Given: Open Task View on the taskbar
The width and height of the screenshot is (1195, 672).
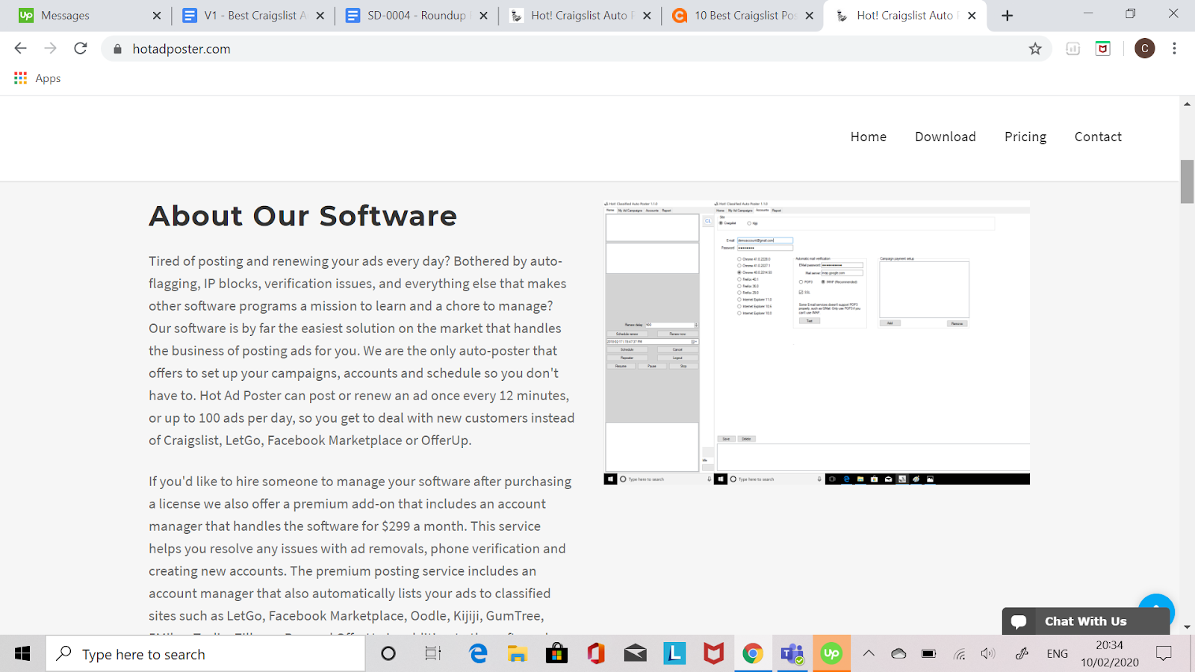Looking at the screenshot, I should point(432,654).
